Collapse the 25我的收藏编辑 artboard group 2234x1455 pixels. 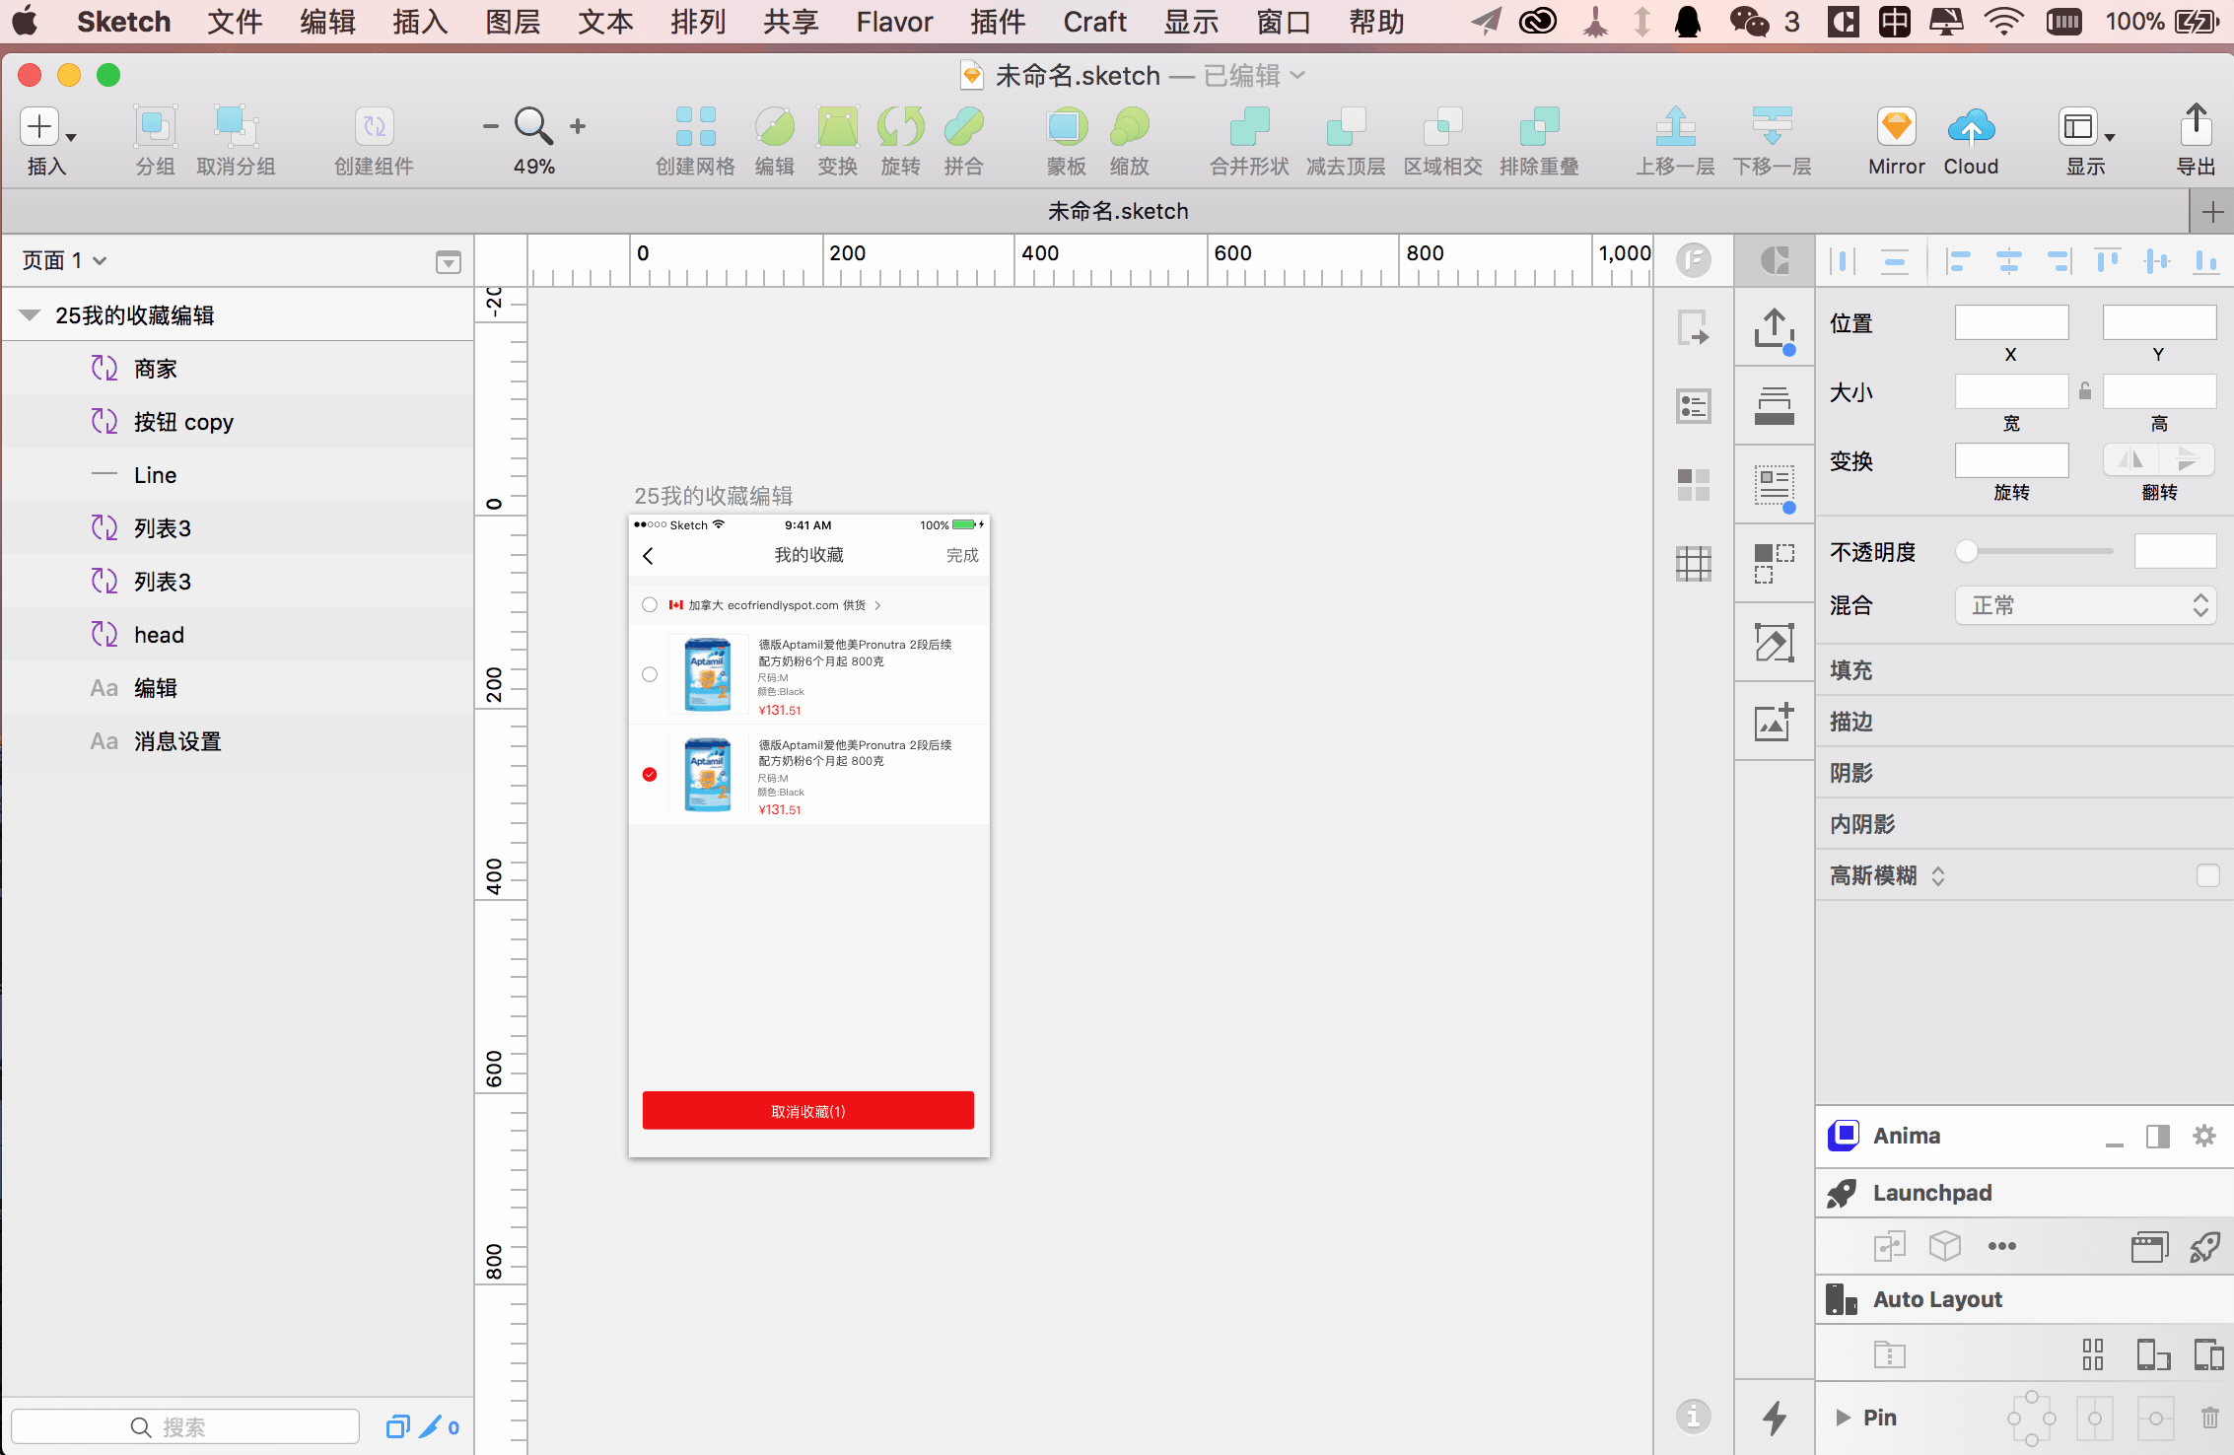[x=30, y=314]
